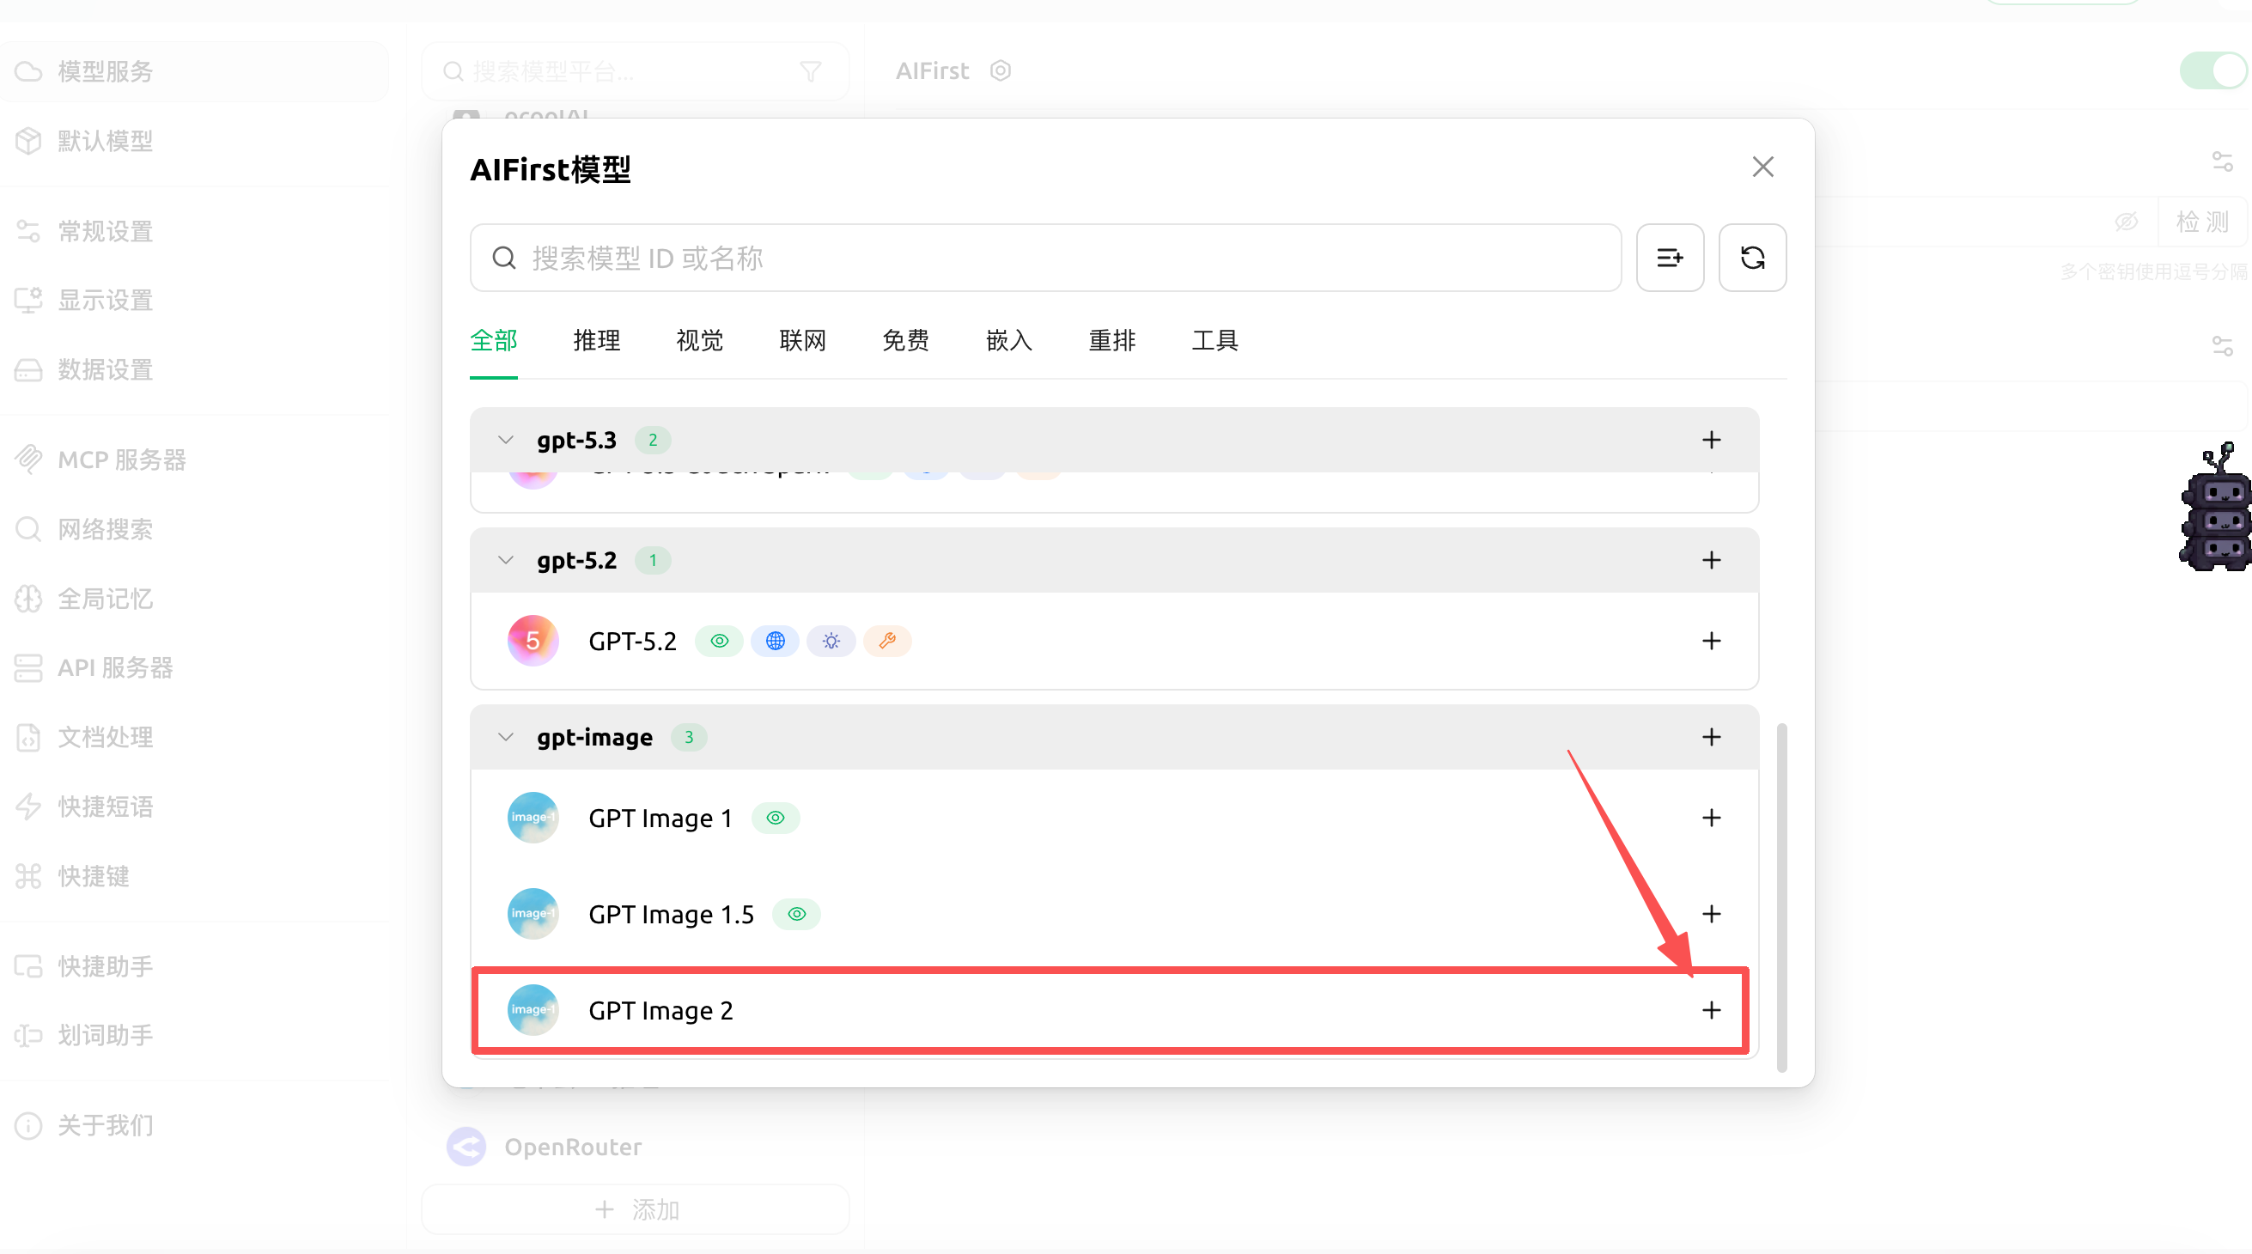Screen dimensions: 2252x1254
Task: Switch to the 联网 tab
Action: pyautogui.click(x=803, y=341)
